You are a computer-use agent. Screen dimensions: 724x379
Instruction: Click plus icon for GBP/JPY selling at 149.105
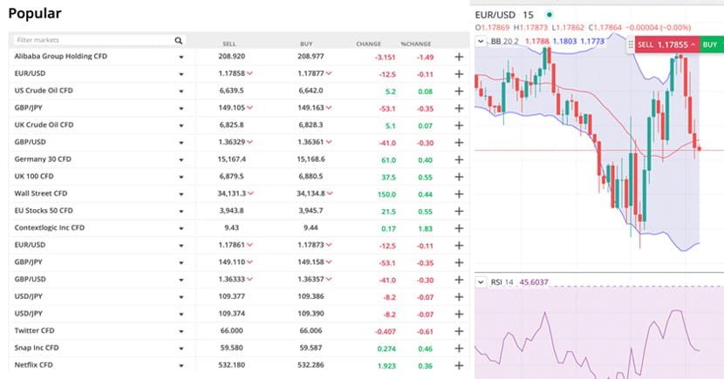[x=459, y=108]
